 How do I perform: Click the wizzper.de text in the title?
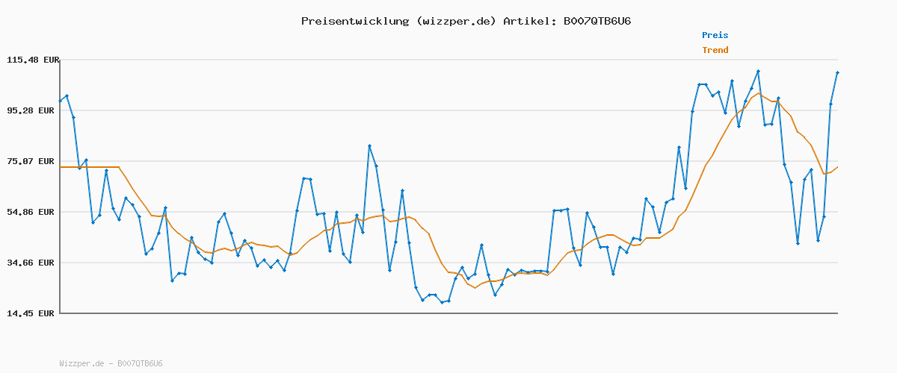coord(456,21)
